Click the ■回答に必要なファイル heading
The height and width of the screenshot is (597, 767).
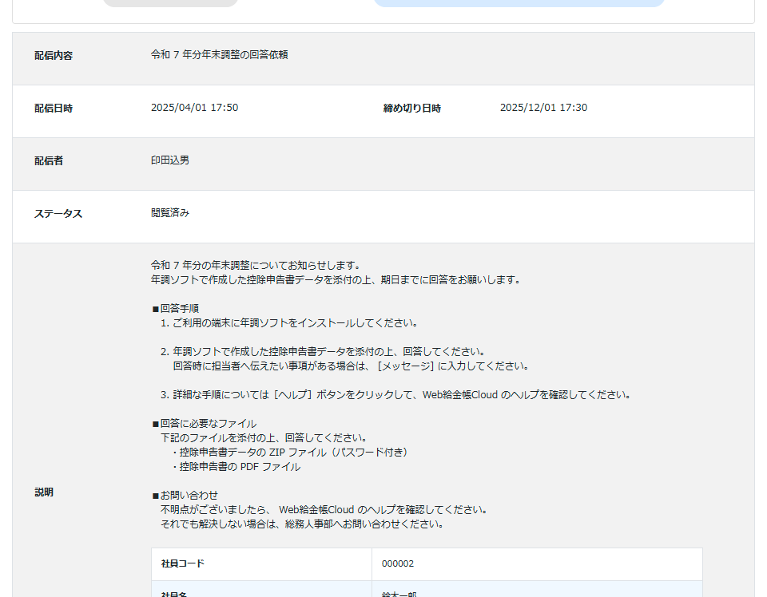tap(204, 424)
